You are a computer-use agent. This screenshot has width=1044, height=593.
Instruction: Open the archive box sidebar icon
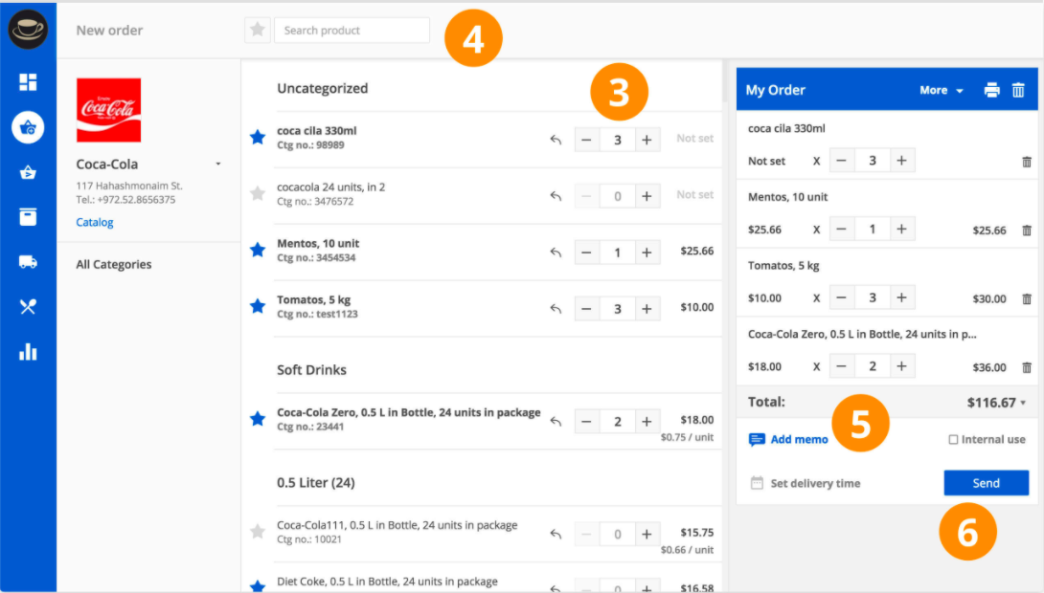coord(28,217)
